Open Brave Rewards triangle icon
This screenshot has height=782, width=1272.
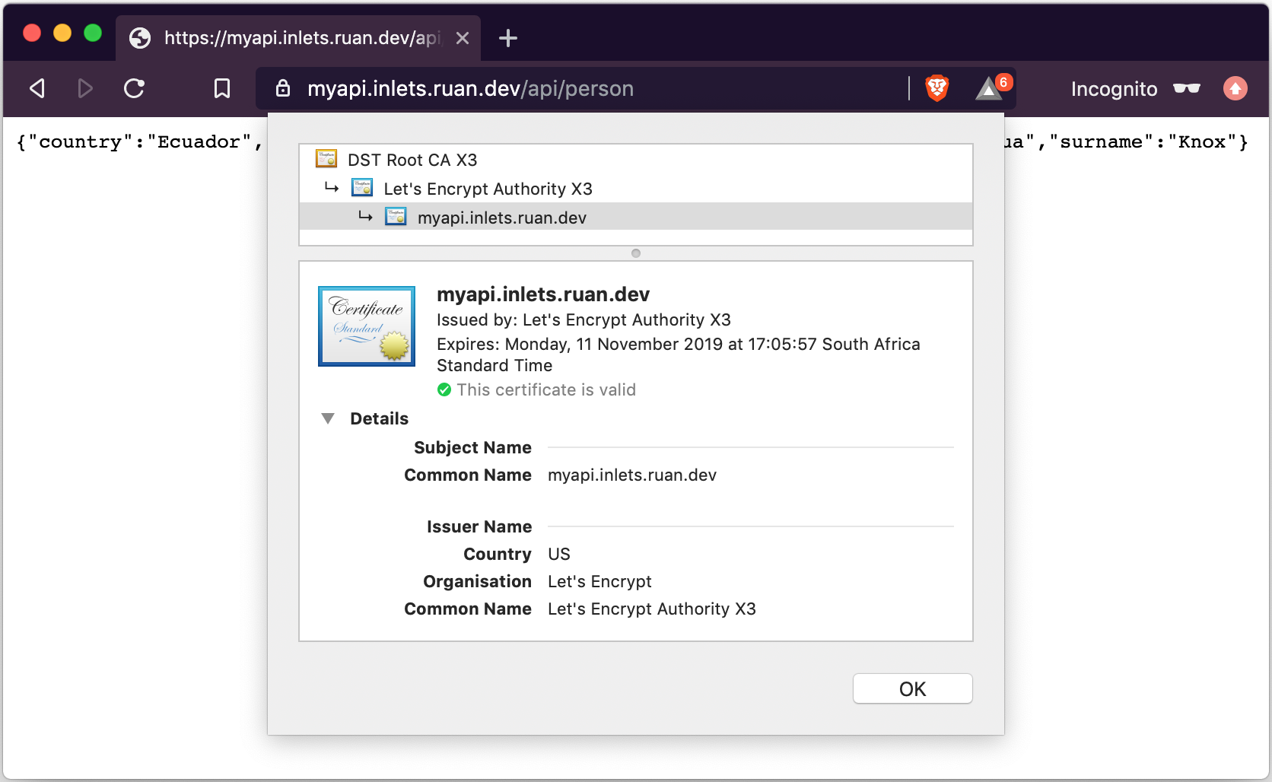tap(989, 89)
